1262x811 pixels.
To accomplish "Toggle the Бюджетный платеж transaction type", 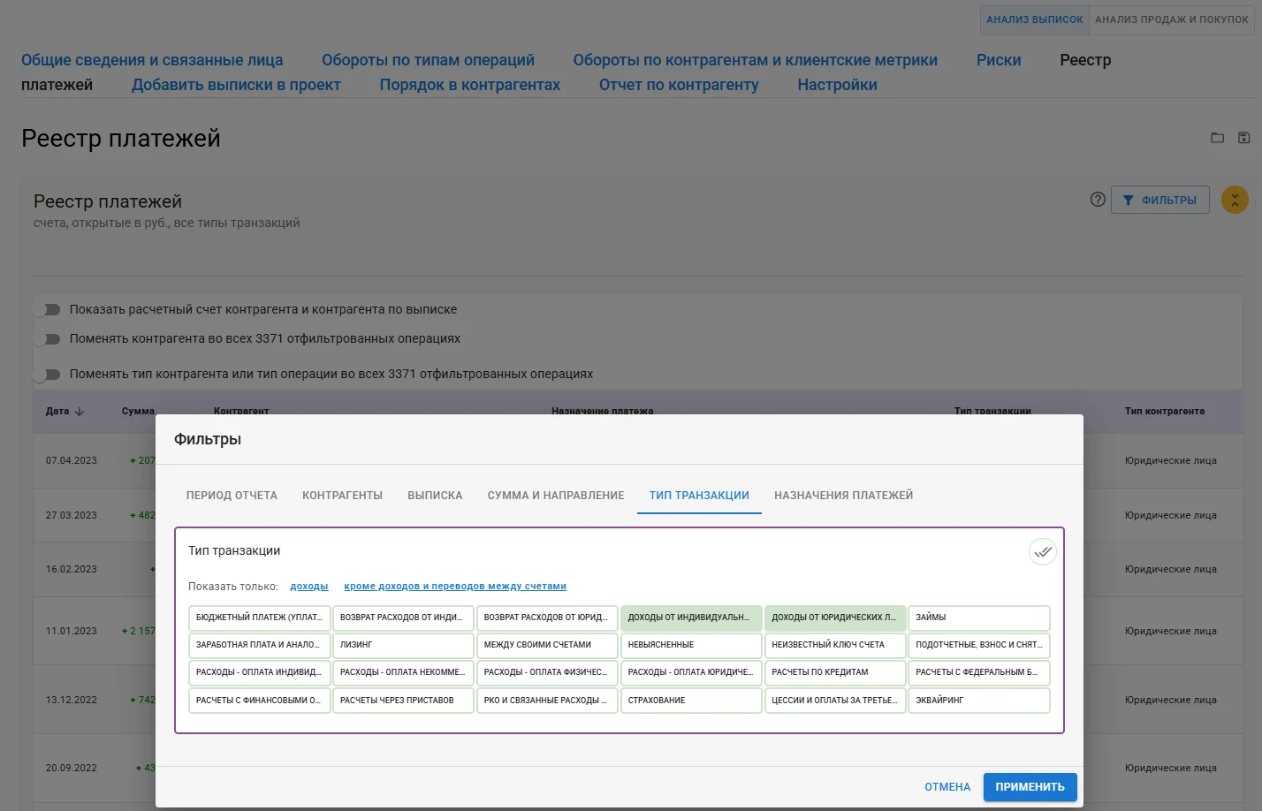I will 260,618.
